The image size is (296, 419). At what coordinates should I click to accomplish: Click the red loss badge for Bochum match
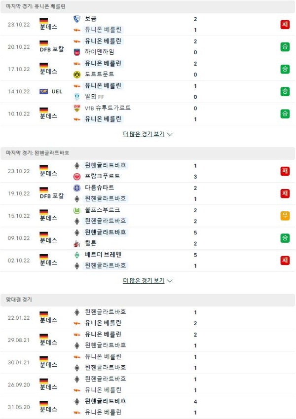[285, 24]
